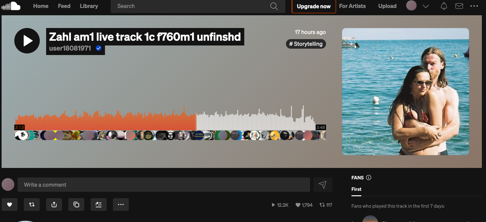
Task: Expand the profile chevron menu
Action: pyautogui.click(x=426, y=6)
